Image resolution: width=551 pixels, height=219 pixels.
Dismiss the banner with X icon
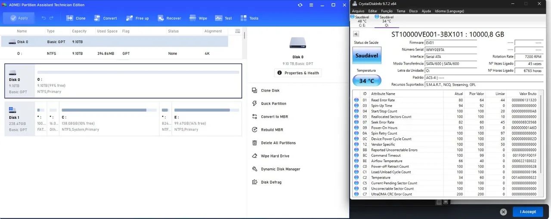pos(503,212)
